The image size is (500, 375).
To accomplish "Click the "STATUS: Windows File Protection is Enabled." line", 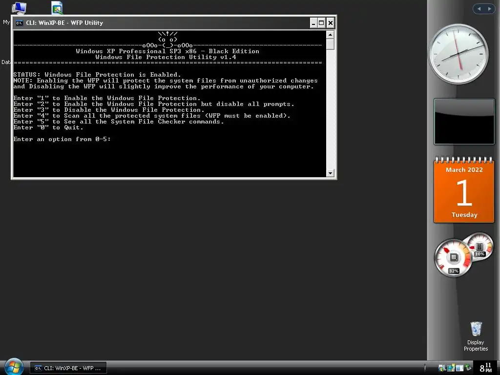I will coord(97,75).
